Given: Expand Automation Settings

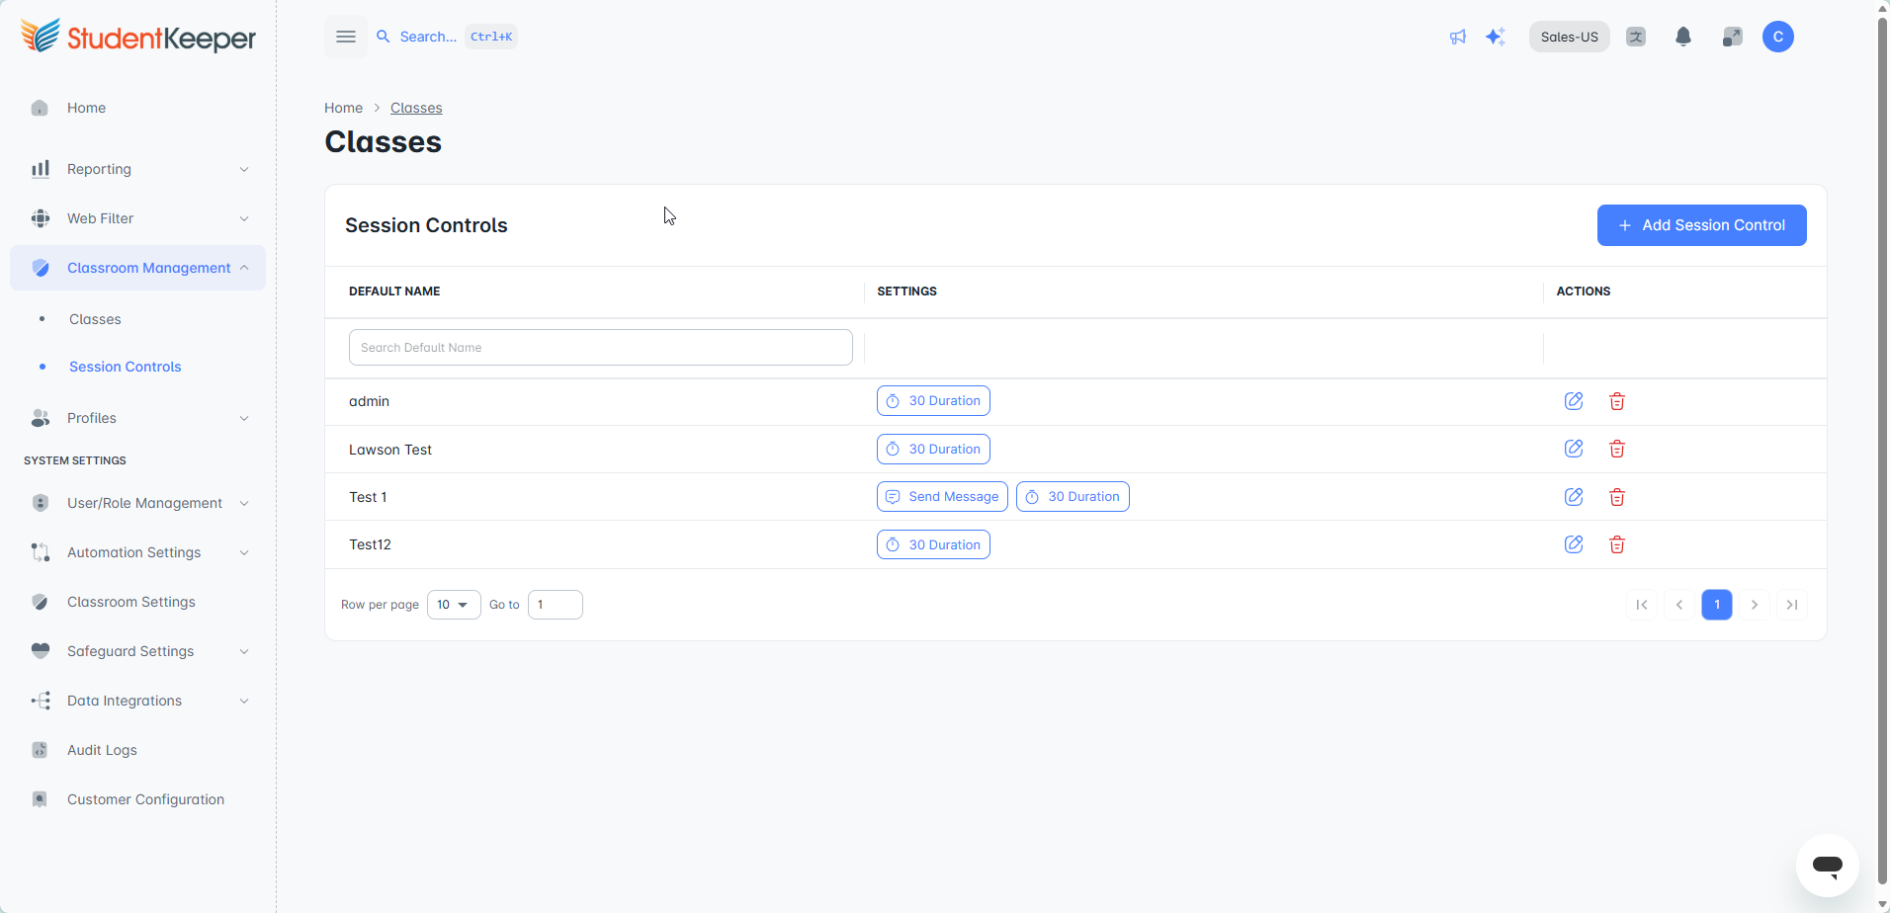Looking at the screenshot, I should 138,552.
